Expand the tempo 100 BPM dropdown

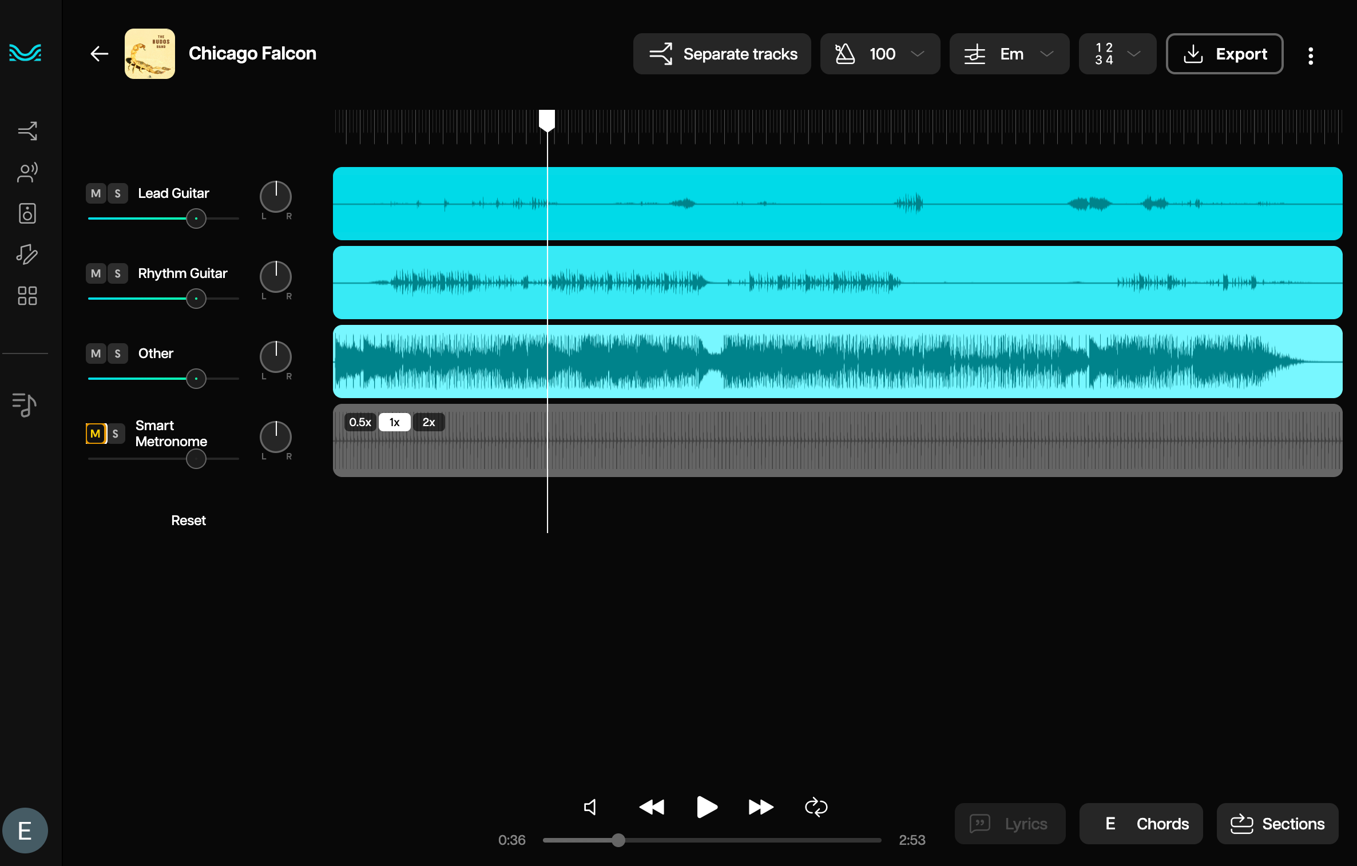[880, 54]
